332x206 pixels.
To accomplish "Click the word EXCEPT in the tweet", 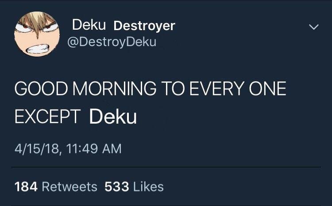I will 47,117.
